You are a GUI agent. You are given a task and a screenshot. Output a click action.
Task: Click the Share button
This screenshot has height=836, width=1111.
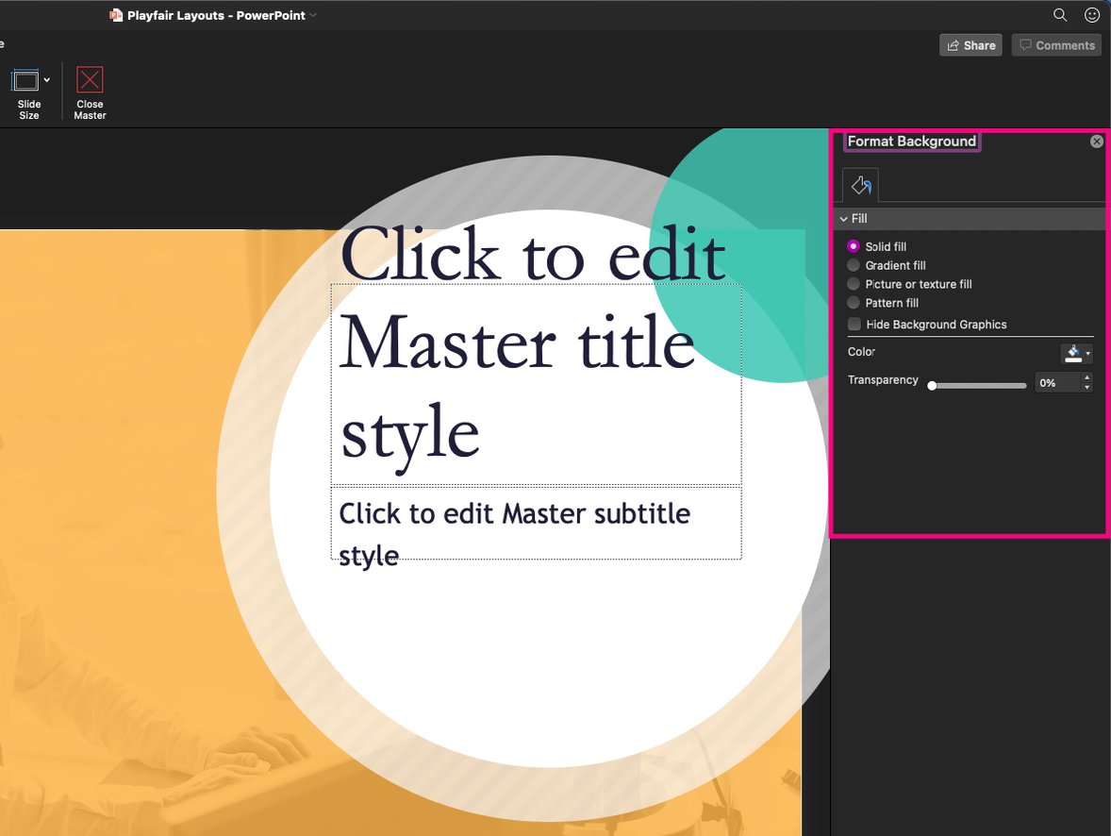tap(970, 44)
